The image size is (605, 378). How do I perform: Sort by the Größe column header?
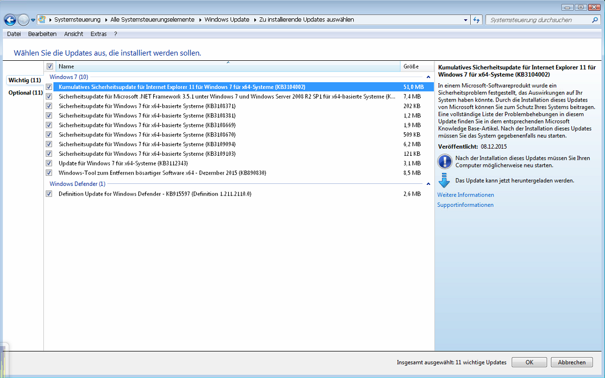point(417,66)
